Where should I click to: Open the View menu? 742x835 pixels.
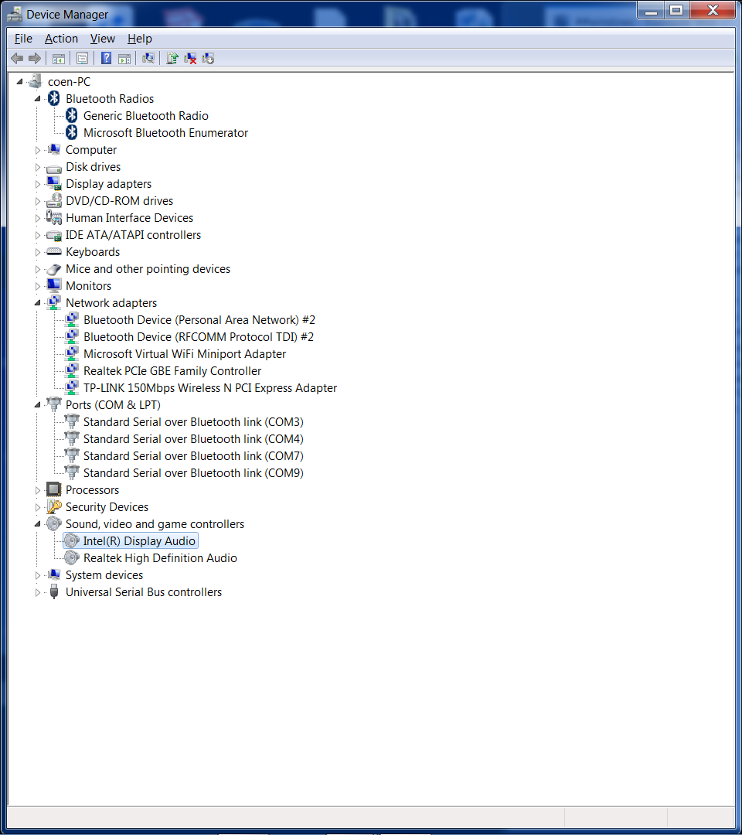click(x=103, y=39)
